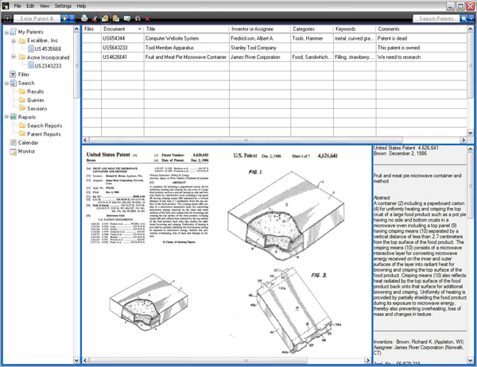
Task: Select document US654344 in the table
Action: [114, 38]
